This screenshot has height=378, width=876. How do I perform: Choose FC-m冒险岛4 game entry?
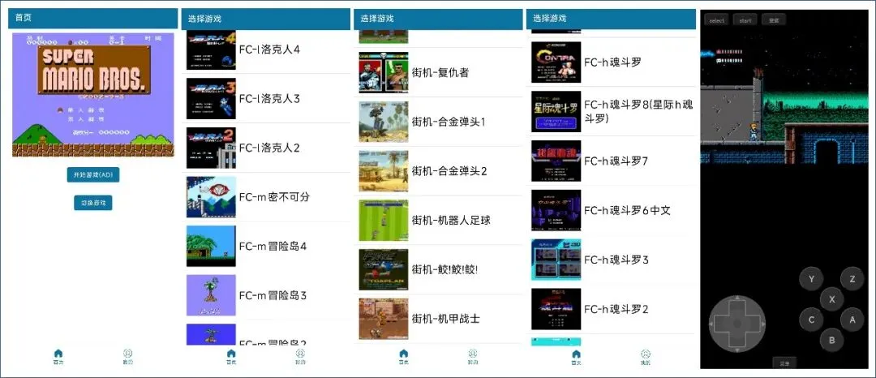click(x=264, y=247)
